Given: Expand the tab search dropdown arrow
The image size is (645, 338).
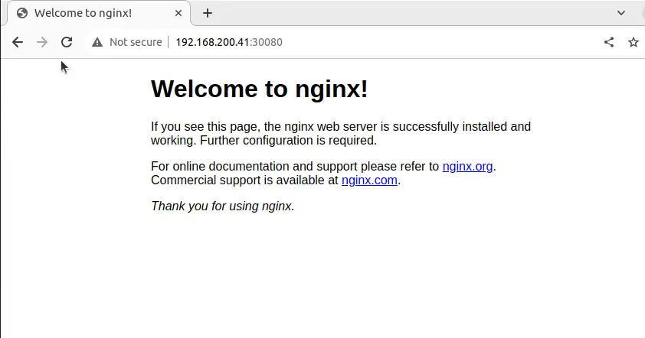Looking at the screenshot, I should tap(621, 13).
